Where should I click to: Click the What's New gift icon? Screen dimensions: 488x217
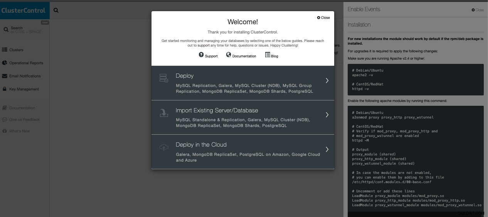point(5,131)
